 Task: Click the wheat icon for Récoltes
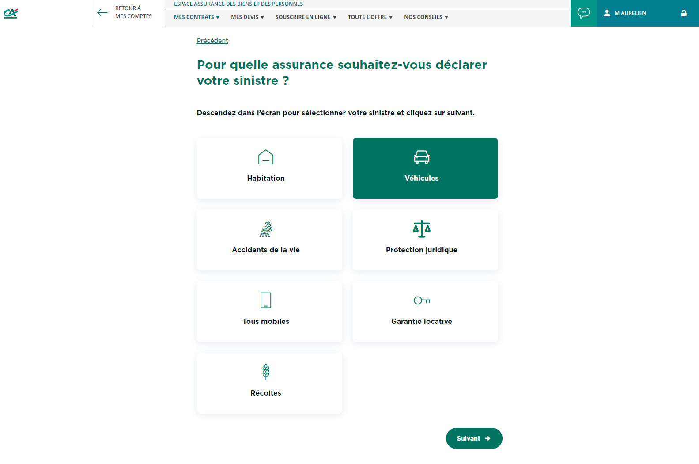tap(266, 372)
